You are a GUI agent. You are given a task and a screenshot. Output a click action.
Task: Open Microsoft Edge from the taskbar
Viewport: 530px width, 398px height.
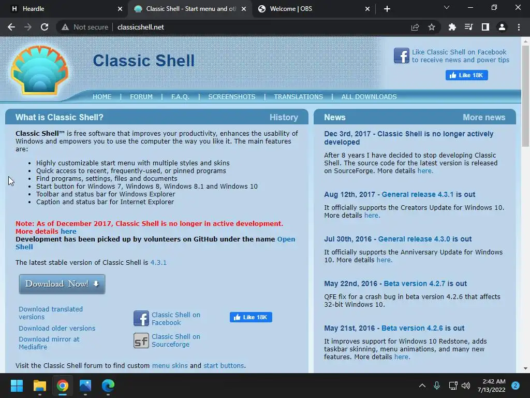click(x=108, y=386)
